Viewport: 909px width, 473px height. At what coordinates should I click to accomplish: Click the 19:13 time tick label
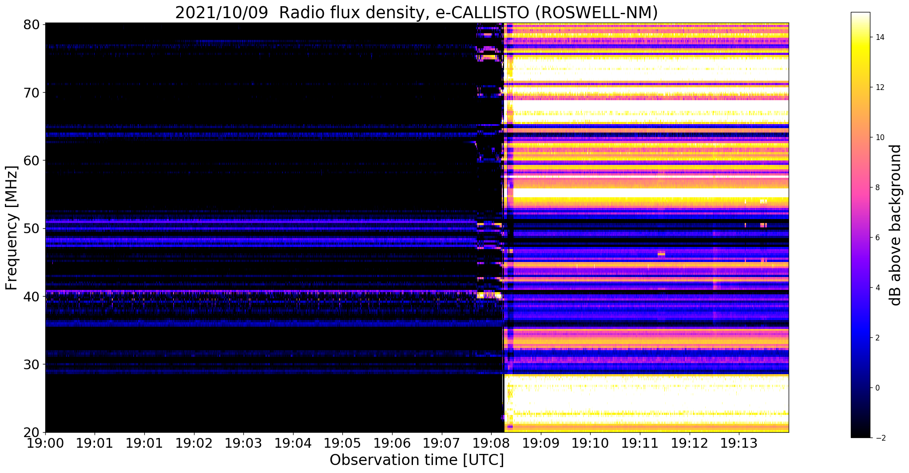pos(739,443)
